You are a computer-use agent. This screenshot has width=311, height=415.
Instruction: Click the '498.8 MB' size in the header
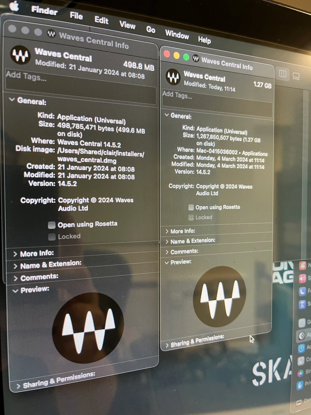click(139, 66)
